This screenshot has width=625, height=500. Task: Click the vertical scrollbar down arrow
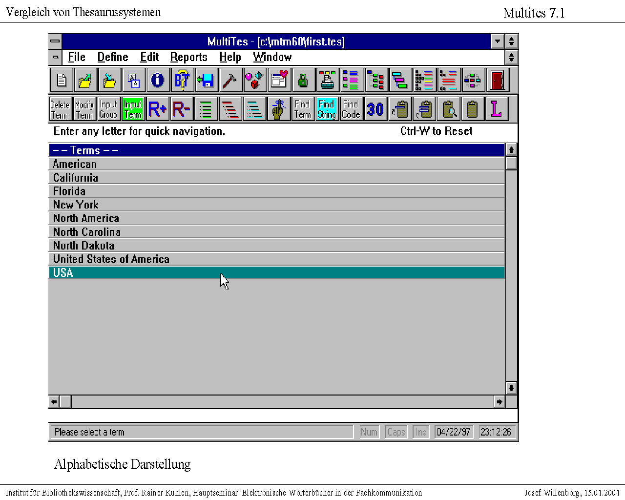[x=511, y=388]
